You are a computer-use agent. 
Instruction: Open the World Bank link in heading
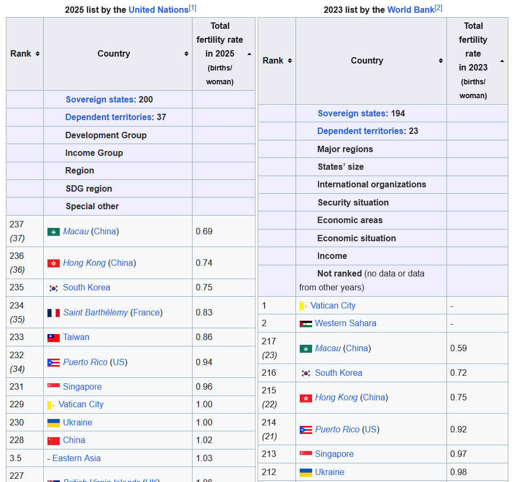coord(410,10)
